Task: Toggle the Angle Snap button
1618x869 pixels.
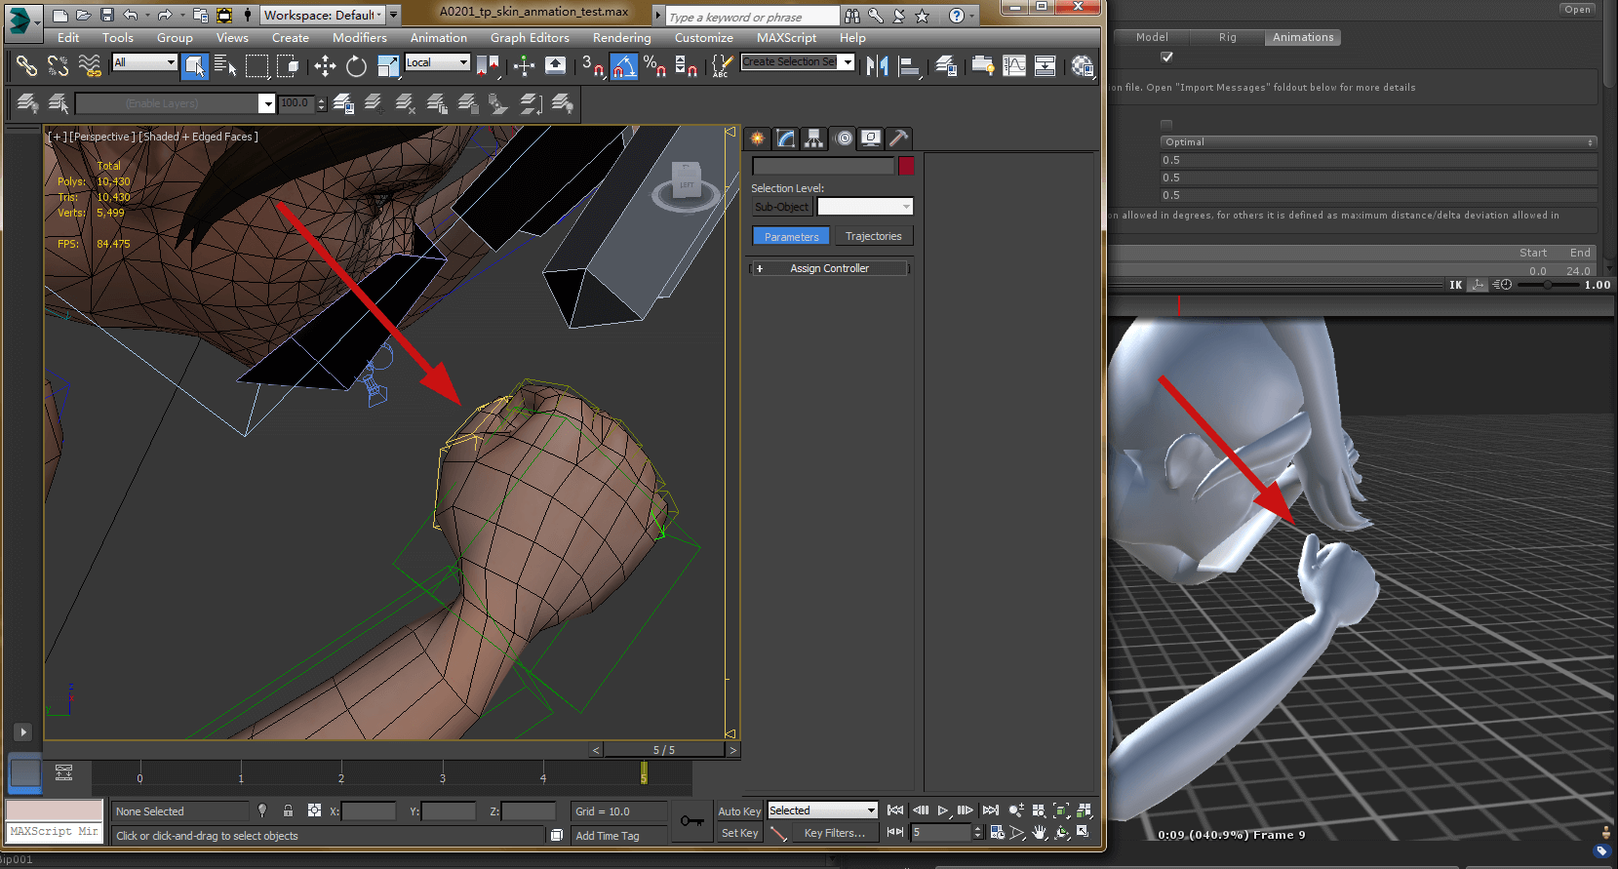Action: [624, 65]
